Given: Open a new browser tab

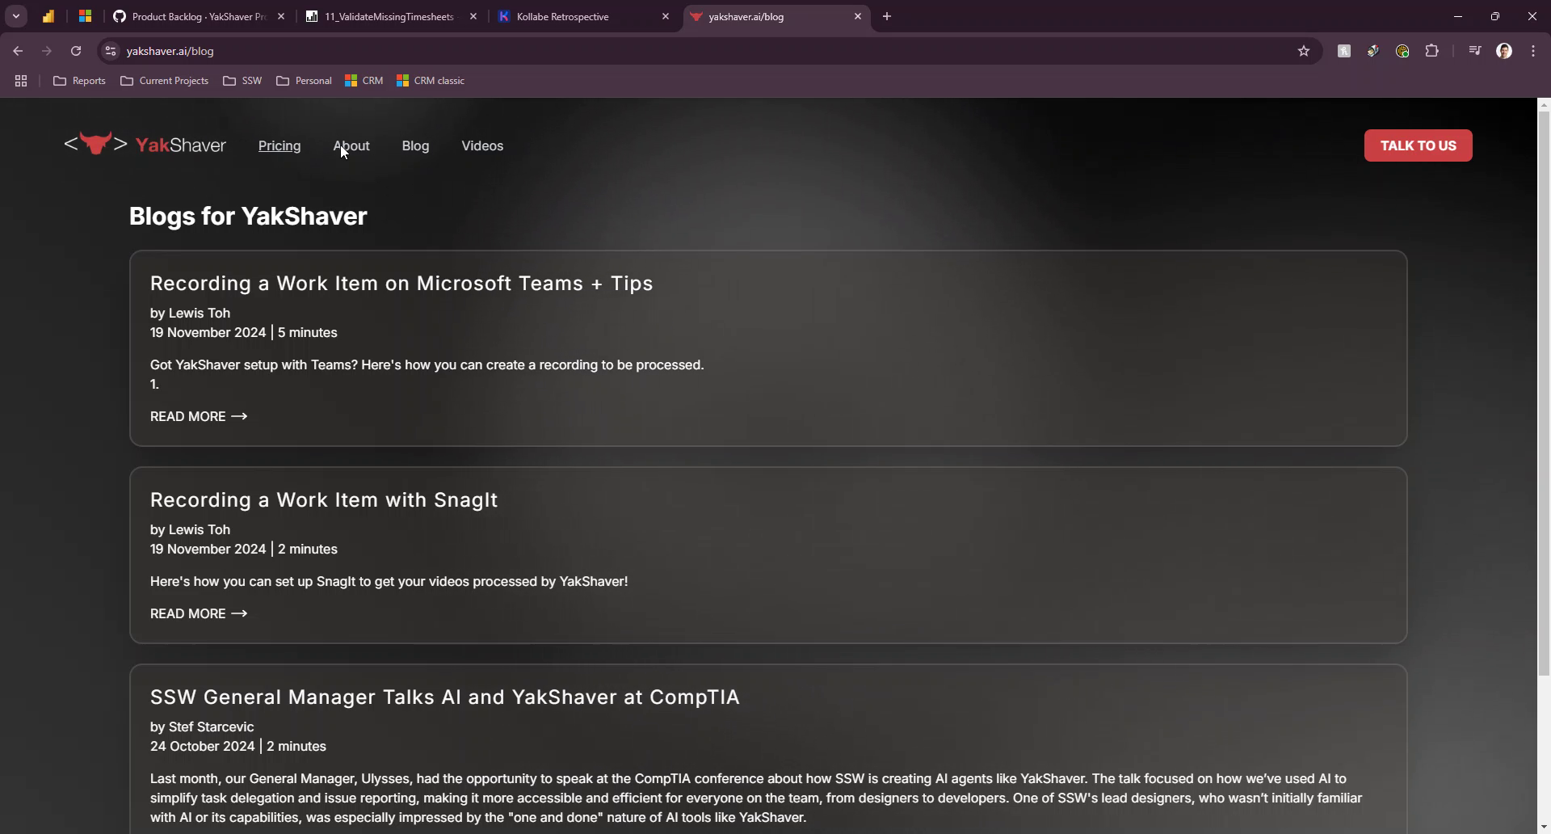Looking at the screenshot, I should tap(887, 16).
